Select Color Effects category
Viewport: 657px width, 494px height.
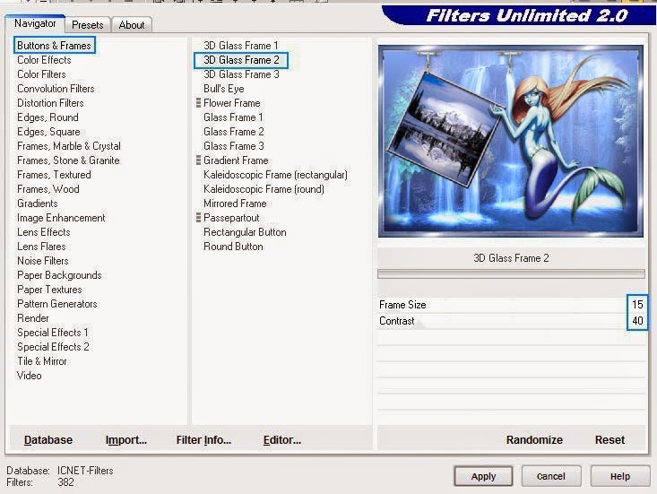pos(44,60)
